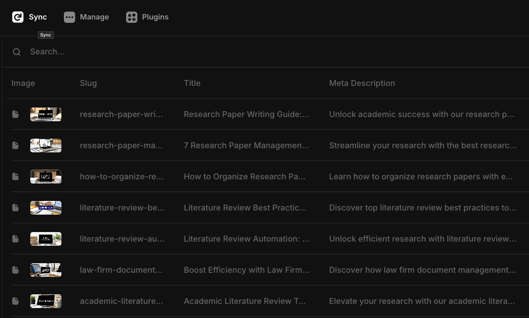This screenshot has height=318, width=529.
Task: Select the Manage icon in the top bar
Action: 69,17
